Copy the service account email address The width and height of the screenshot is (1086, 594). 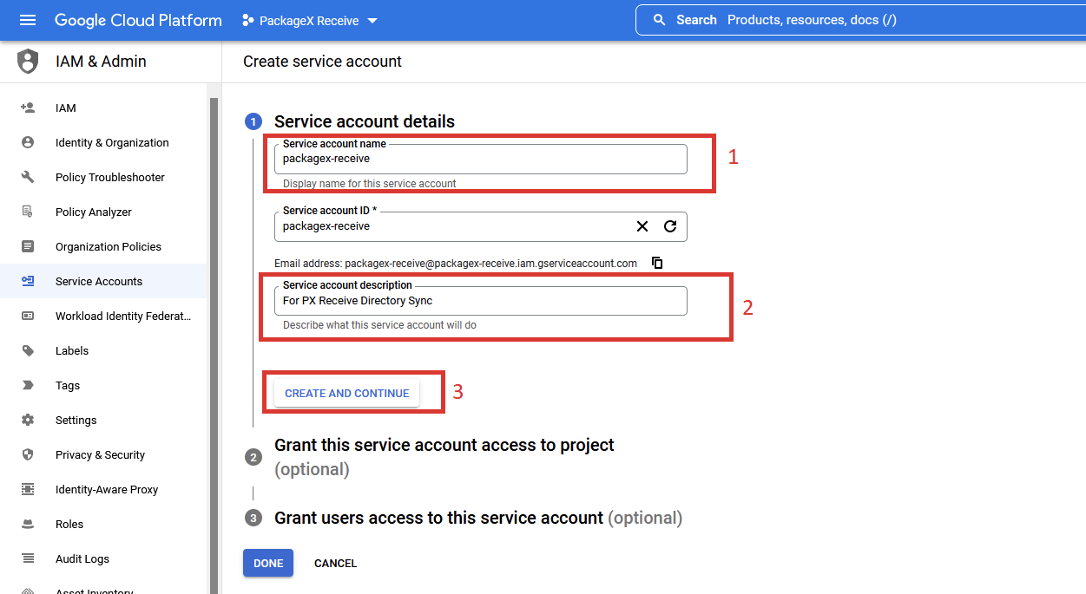(x=657, y=263)
